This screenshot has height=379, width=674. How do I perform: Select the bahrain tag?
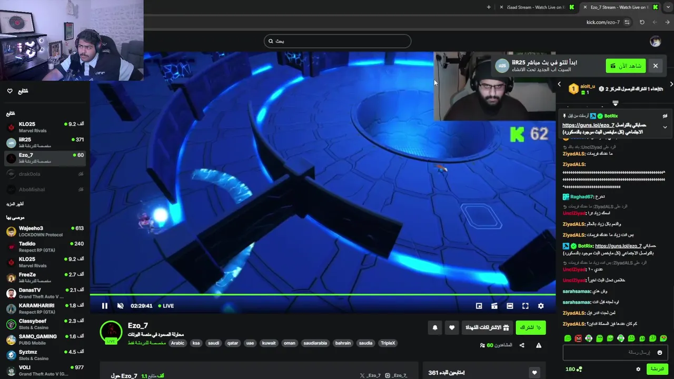pos(343,343)
